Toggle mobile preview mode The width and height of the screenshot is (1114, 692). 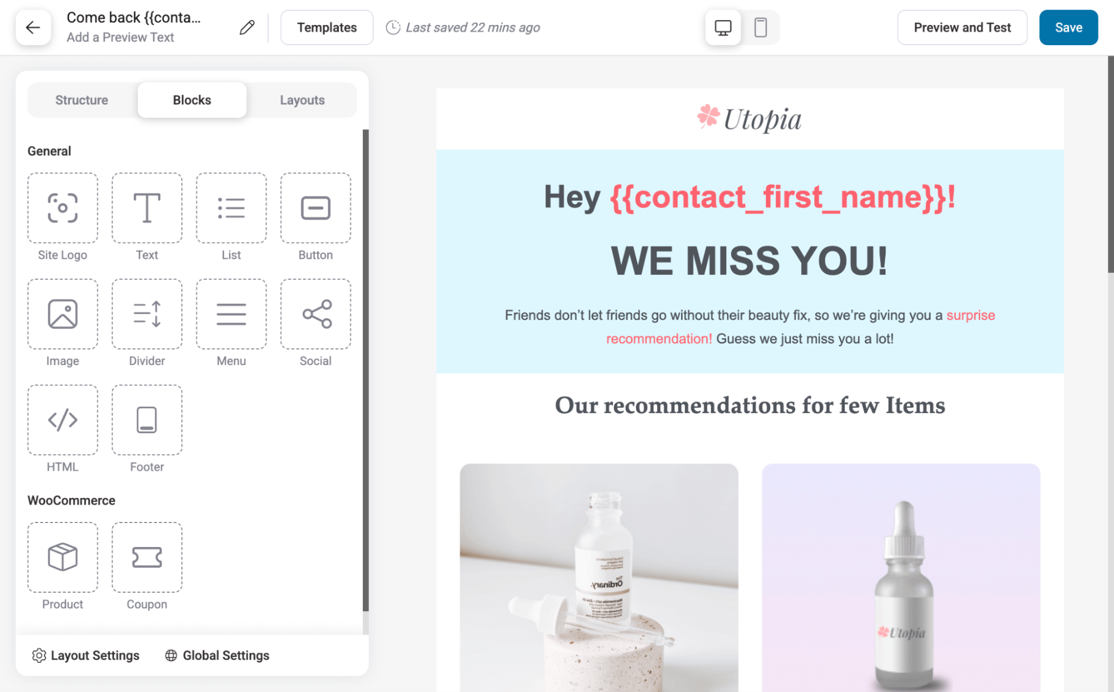(x=761, y=27)
